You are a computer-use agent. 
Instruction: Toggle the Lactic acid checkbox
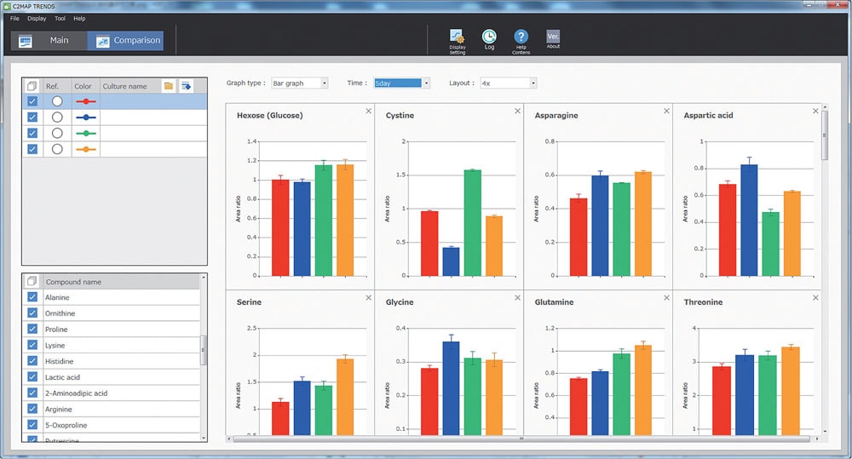pos(32,377)
